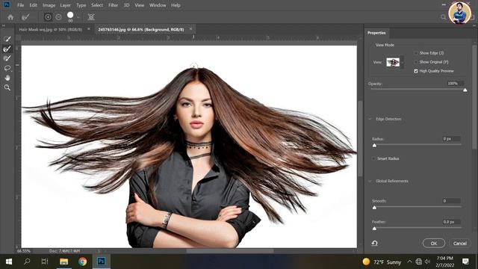
Task: Enable Show Original (P) checkbox
Action: [x=416, y=62]
